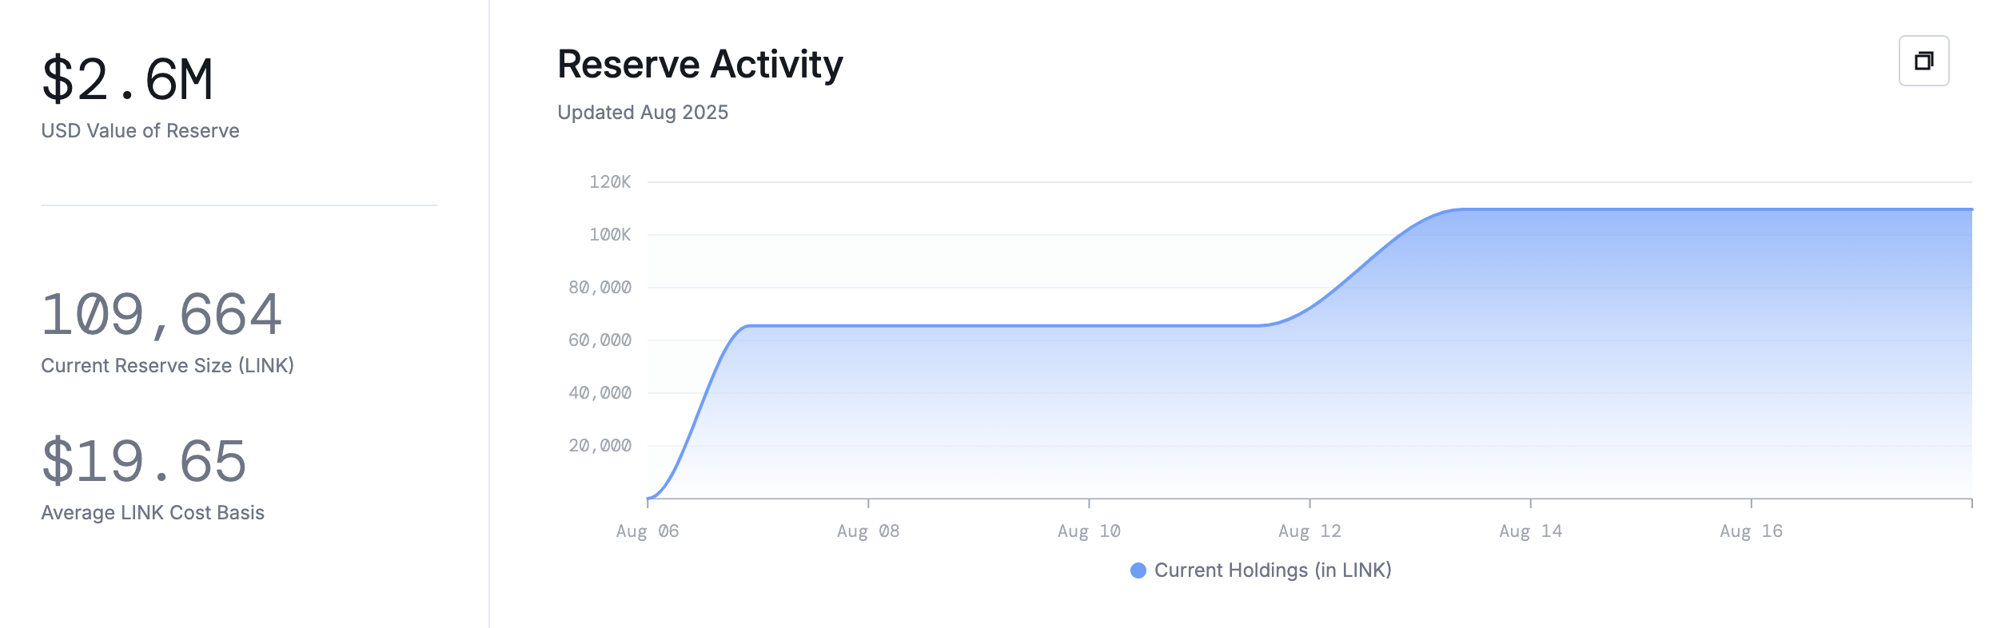The width and height of the screenshot is (1989, 628).
Task: Click the 120K y-axis label
Action: click(609, 181)
